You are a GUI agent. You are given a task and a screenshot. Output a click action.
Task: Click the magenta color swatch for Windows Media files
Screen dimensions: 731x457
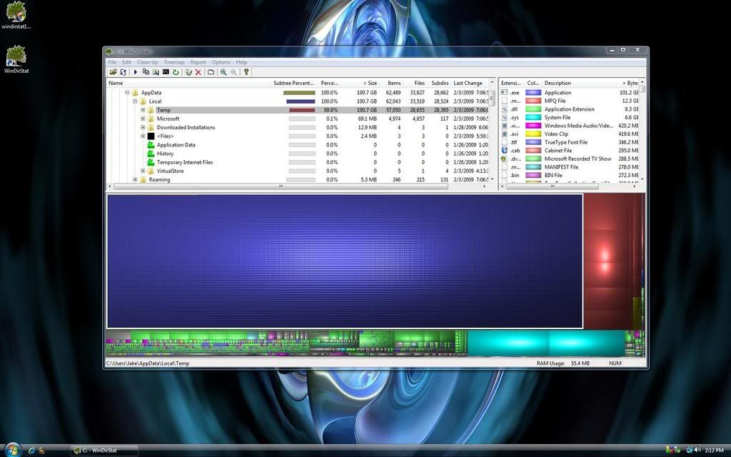pyautogui.click(x=532, y=125)
